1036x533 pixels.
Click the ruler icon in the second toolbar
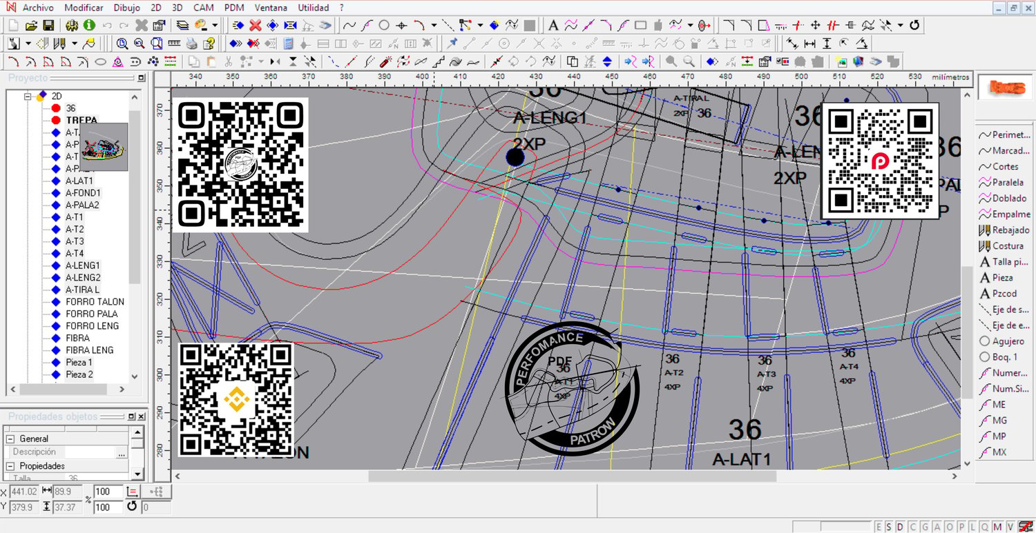(173, 43)
